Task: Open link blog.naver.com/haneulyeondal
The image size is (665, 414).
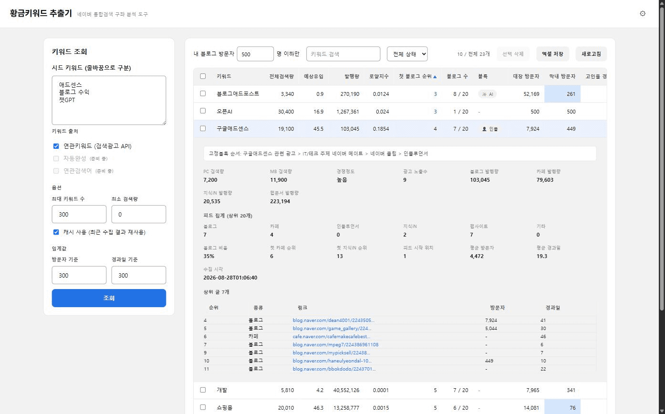Action: (x=332, y=361)
